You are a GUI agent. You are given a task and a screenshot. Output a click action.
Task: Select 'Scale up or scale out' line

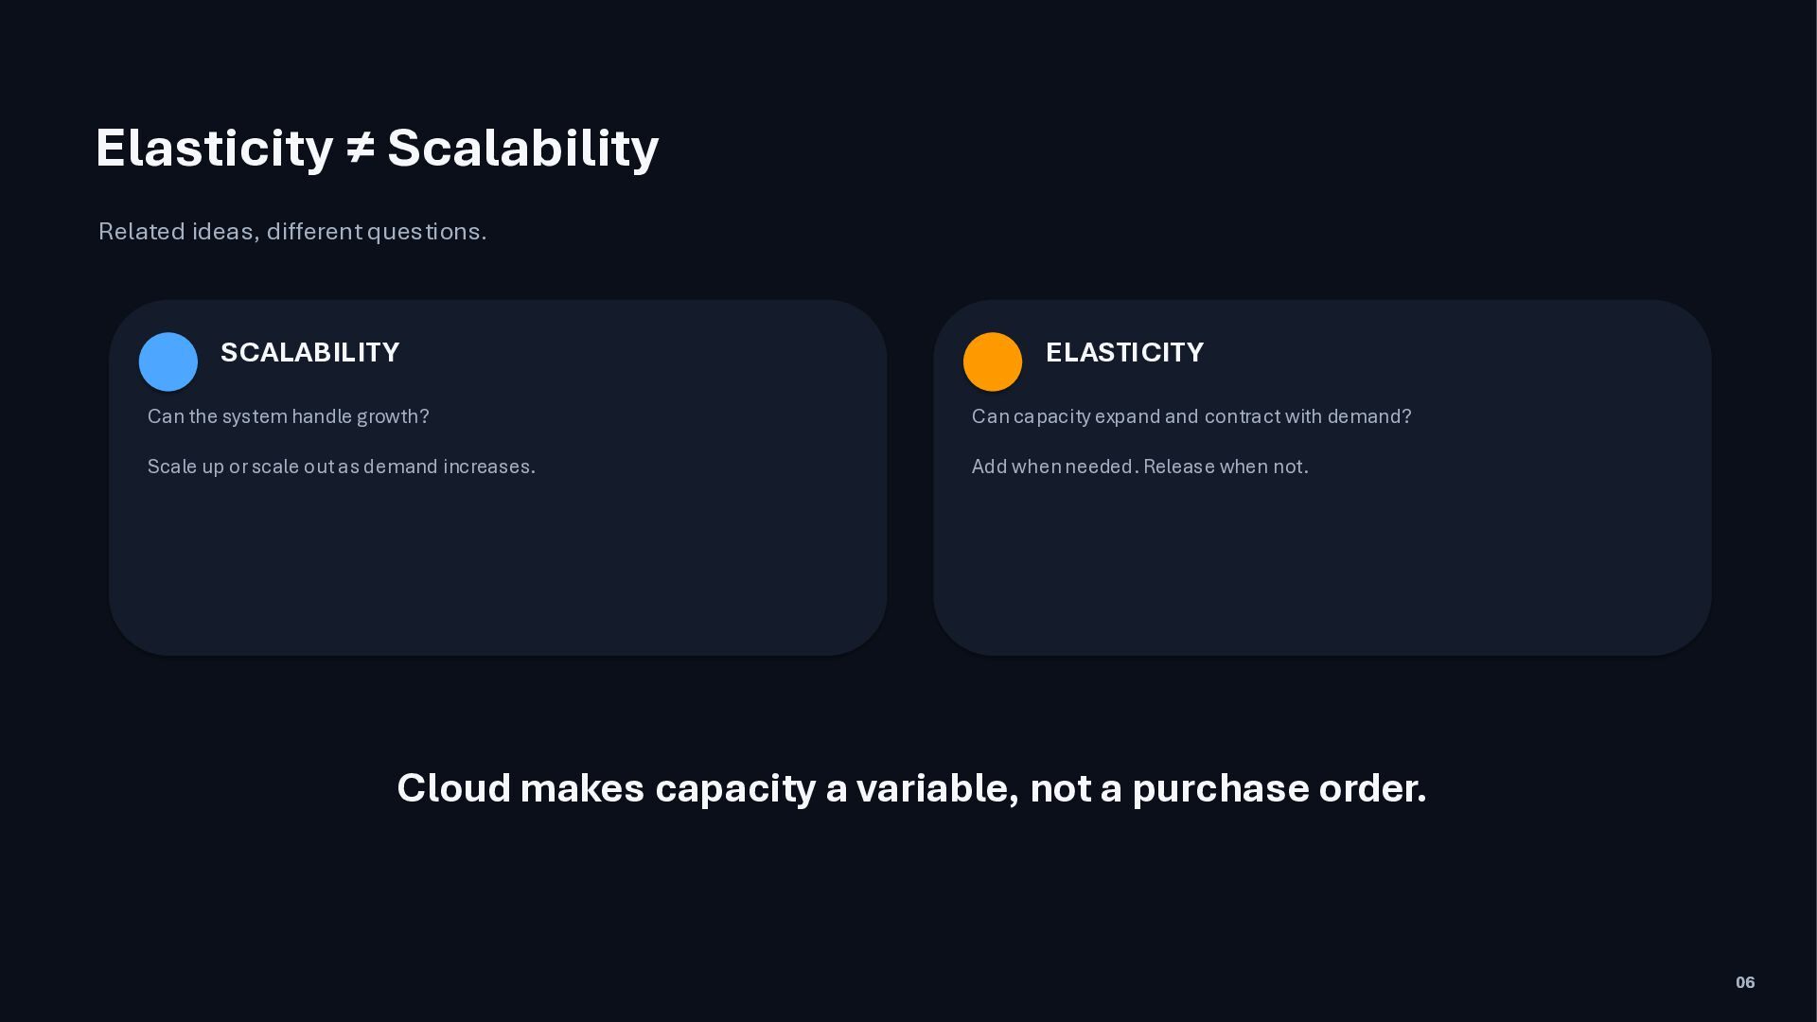point(342,467)
